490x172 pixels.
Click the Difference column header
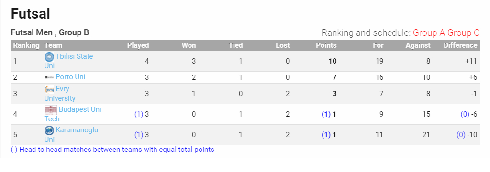point(460,45)
